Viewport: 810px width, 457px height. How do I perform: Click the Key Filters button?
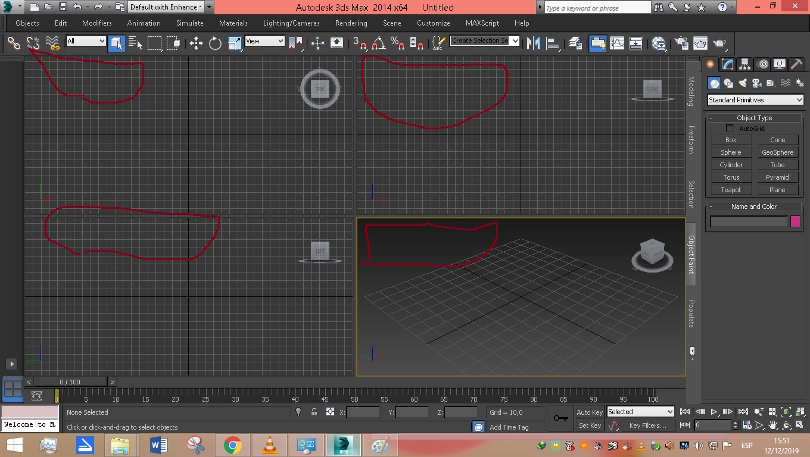click(x=647, y=425)
